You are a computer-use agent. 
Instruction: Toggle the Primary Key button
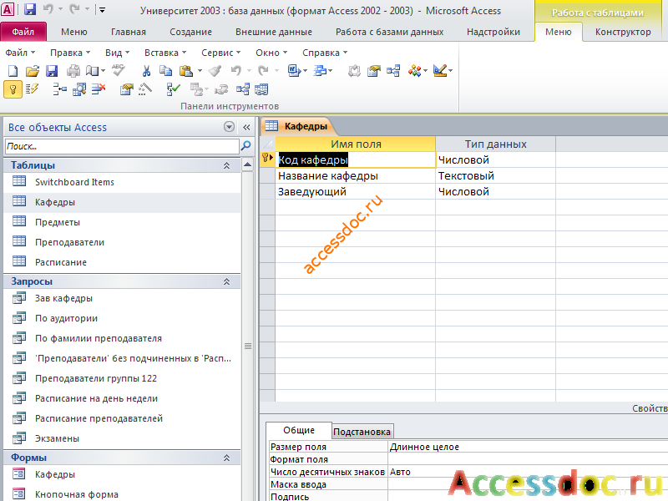(13, 89)
